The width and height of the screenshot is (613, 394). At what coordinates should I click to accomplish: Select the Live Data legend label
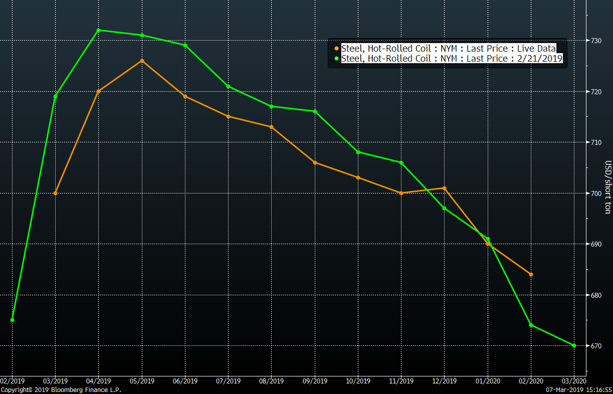448,49
